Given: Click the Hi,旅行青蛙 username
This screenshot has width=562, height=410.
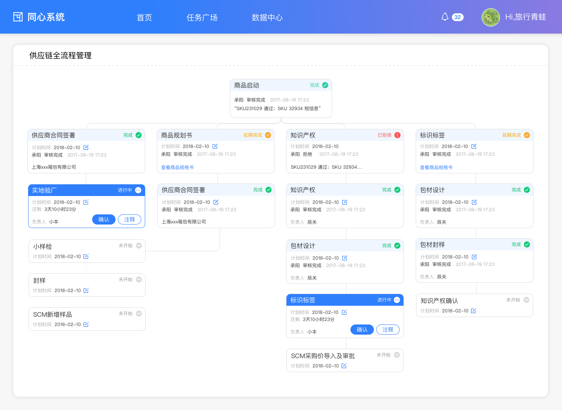Looking at the screenshot, I should click(525, 17).
